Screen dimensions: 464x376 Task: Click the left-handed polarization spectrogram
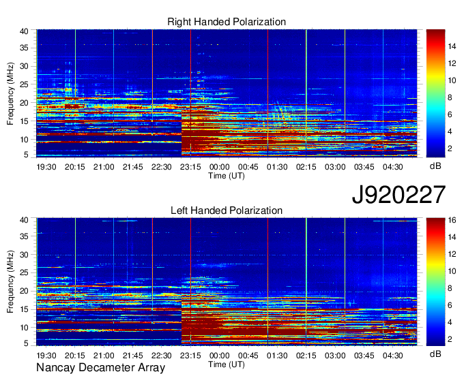(x=227, y=281)
